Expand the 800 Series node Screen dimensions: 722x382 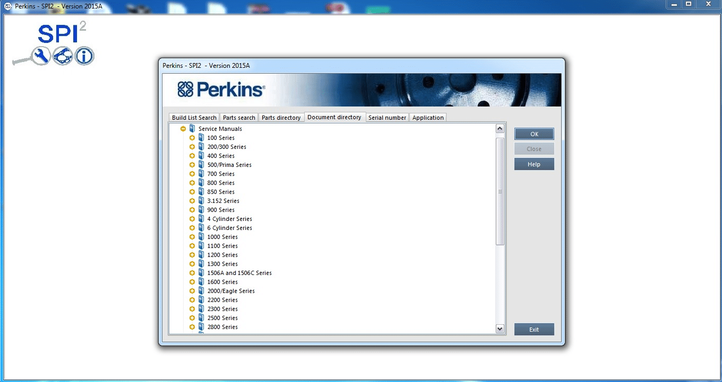tap(192, 183)
